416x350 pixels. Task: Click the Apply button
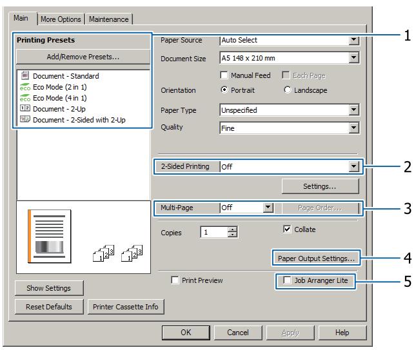pos(290,332)
